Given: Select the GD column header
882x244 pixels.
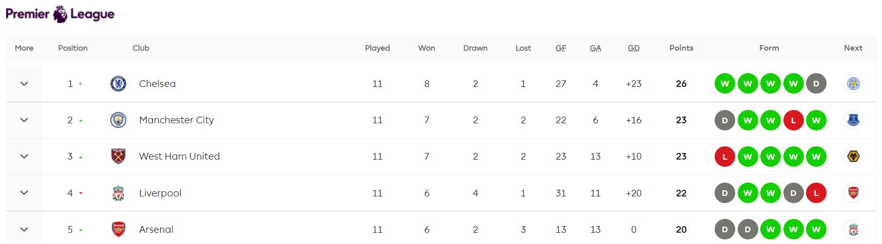Looking at the screenshot, I should pyautogui.click(x=634, y=48).
